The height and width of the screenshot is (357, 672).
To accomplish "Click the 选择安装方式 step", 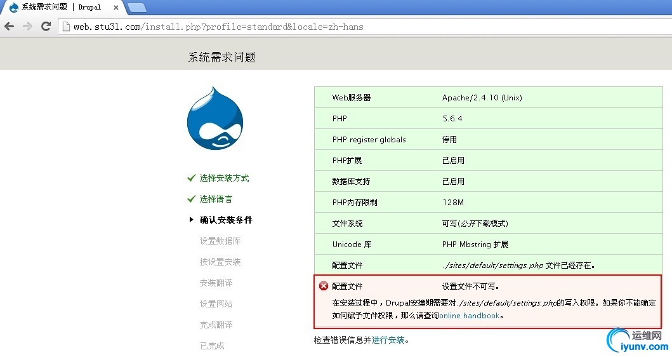I will (224, 178).
